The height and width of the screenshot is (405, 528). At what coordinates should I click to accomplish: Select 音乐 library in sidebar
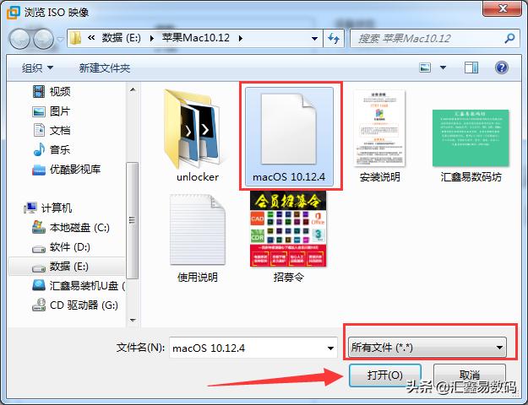point(52,149)
